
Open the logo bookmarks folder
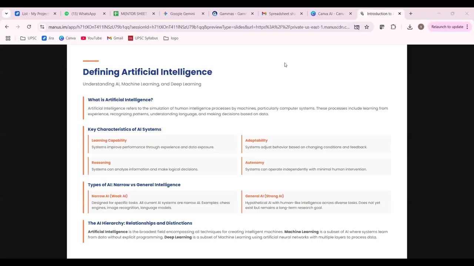pos(171,38)
